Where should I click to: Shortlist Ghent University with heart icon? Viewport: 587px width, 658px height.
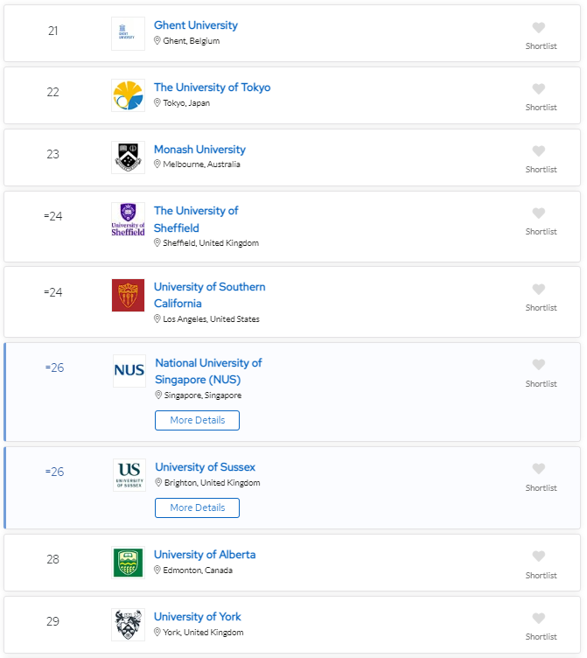pyautogui.click(x=539, y=27)
